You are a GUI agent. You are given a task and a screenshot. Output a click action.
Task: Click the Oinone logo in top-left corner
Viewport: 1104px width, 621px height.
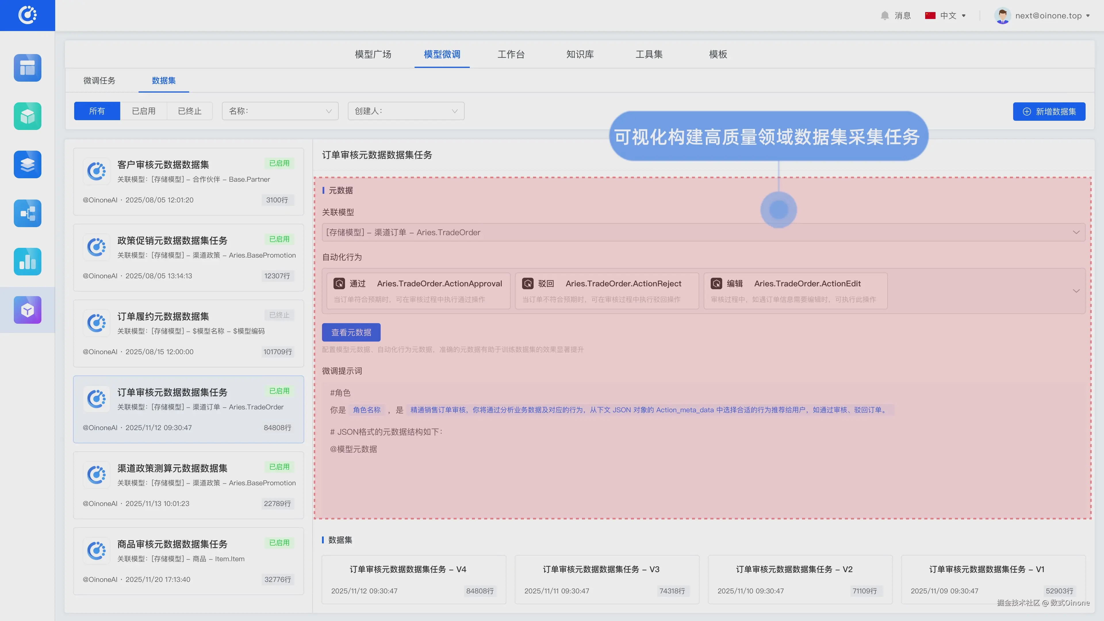(x=27, y=16)
